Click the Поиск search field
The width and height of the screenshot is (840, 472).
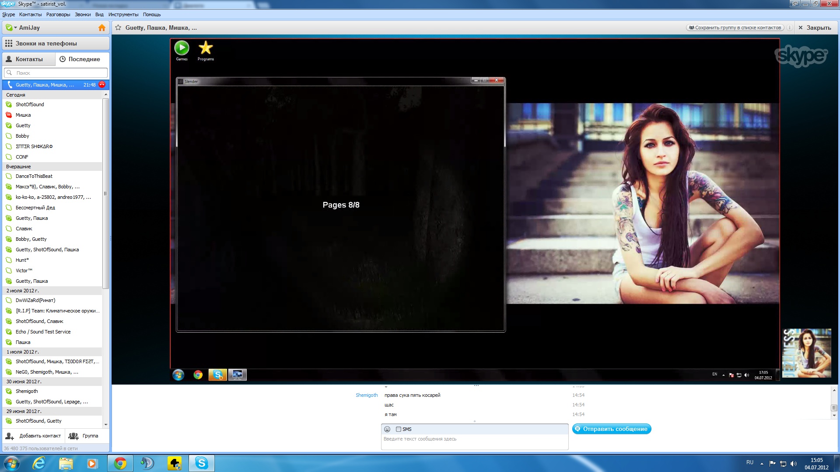(57, 73)
